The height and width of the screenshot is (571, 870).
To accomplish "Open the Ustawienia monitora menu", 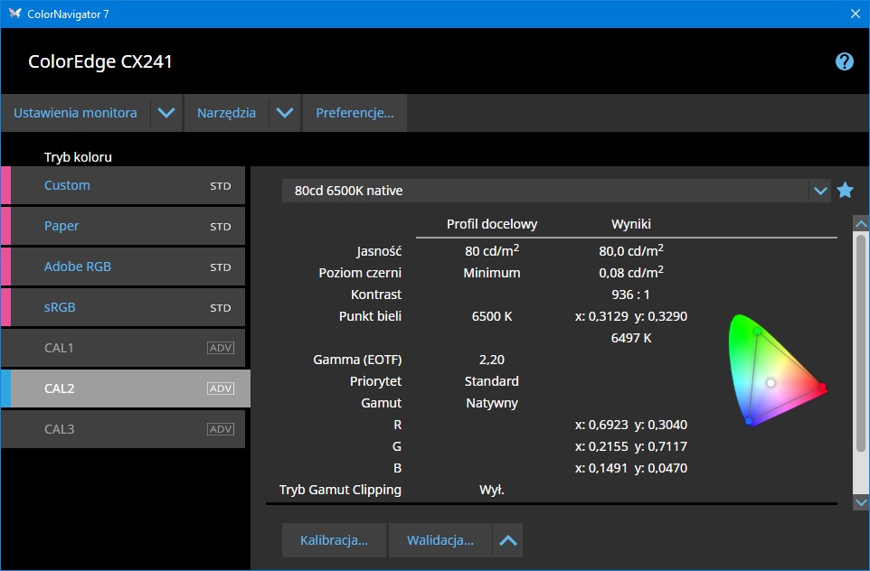I will tap(75, 113).
